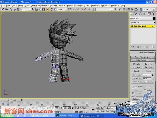Image resolution: width=157 pixels, height=118 pixels.
Task: Open Configure Modifier Sets icon
Action: point(153,47)
